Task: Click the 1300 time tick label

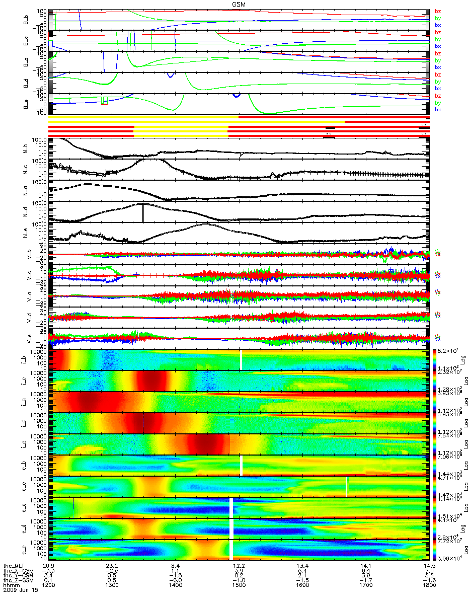Action: [x=111, y=586]
